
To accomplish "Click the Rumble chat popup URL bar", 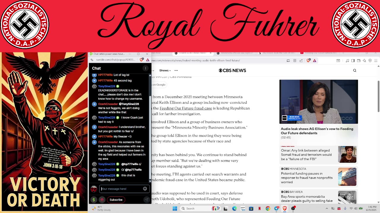I will (x=115, y=60).
